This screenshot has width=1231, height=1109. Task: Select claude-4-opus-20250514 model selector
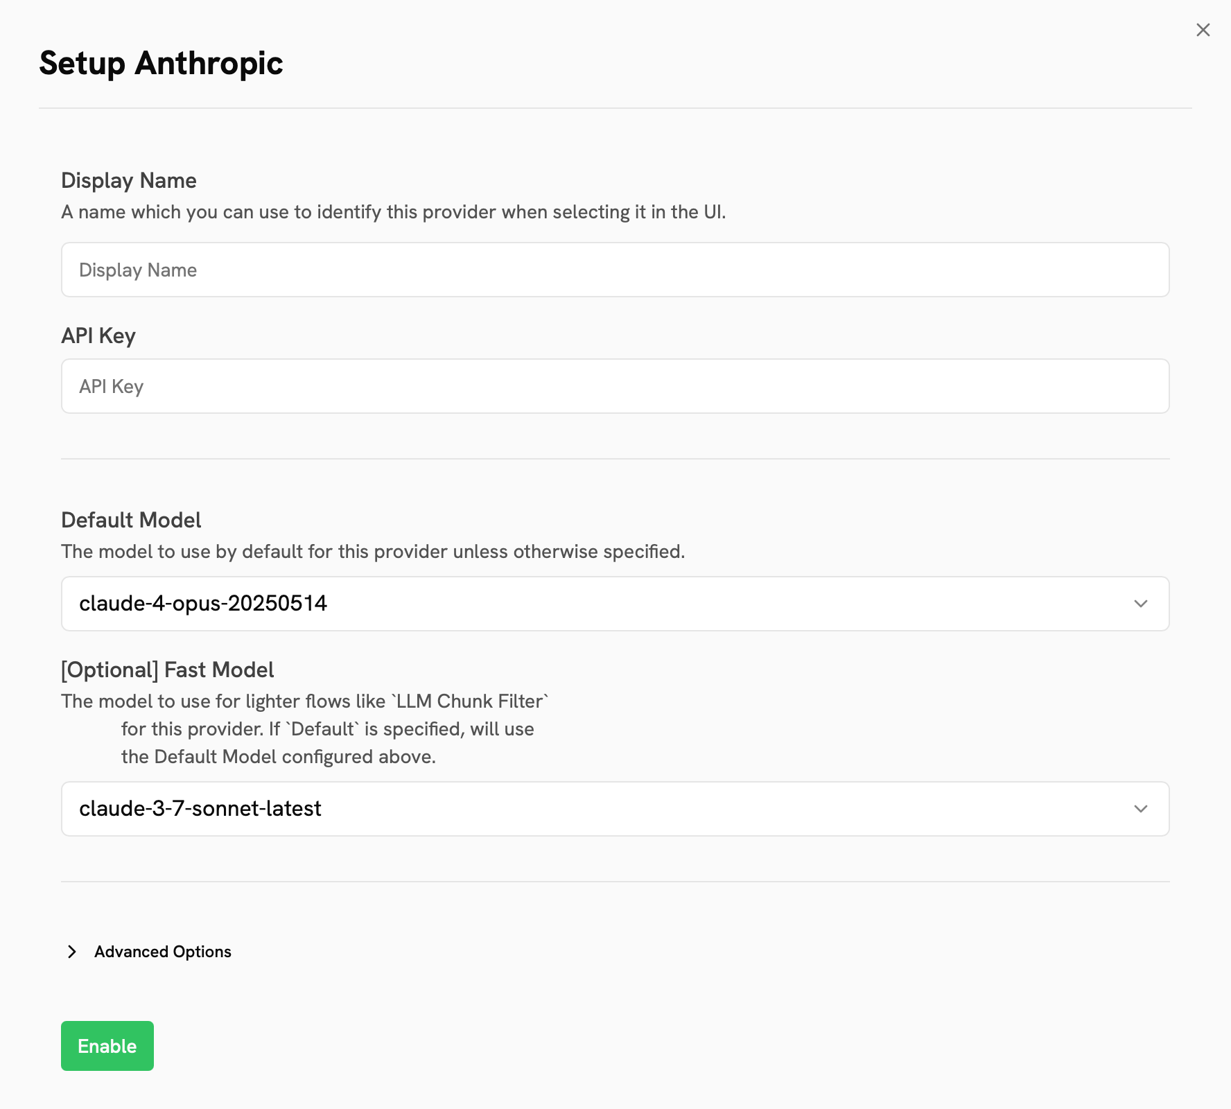tap(614, 604)
